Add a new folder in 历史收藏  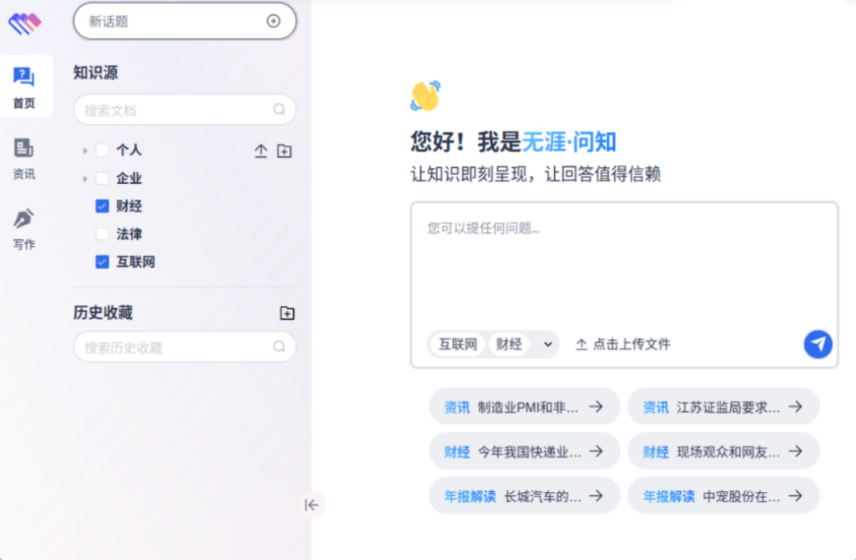[x=287, y=313]
